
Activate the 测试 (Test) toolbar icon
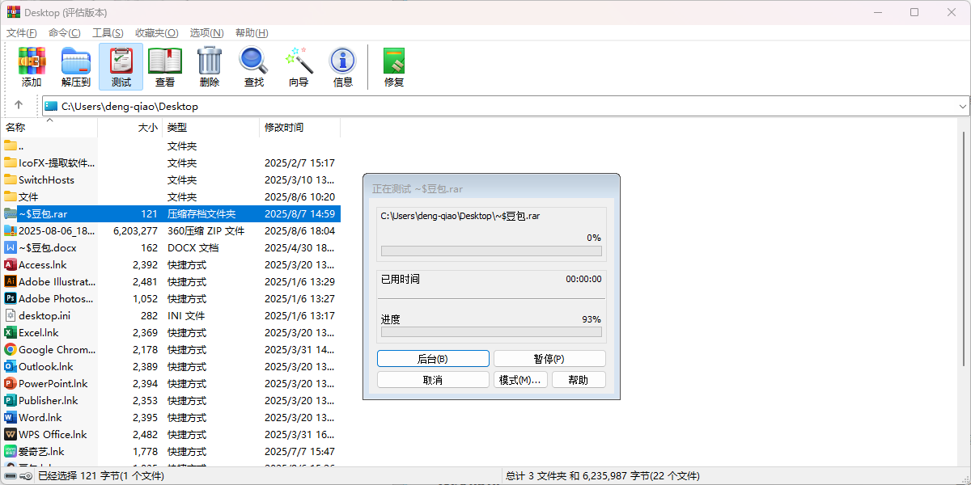pyautogui.click(x=121, y=66)
